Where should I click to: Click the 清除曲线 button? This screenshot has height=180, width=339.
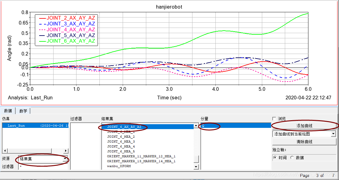tap(304, 142)
